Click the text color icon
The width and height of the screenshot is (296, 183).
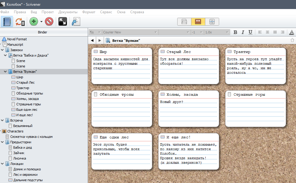291,32
